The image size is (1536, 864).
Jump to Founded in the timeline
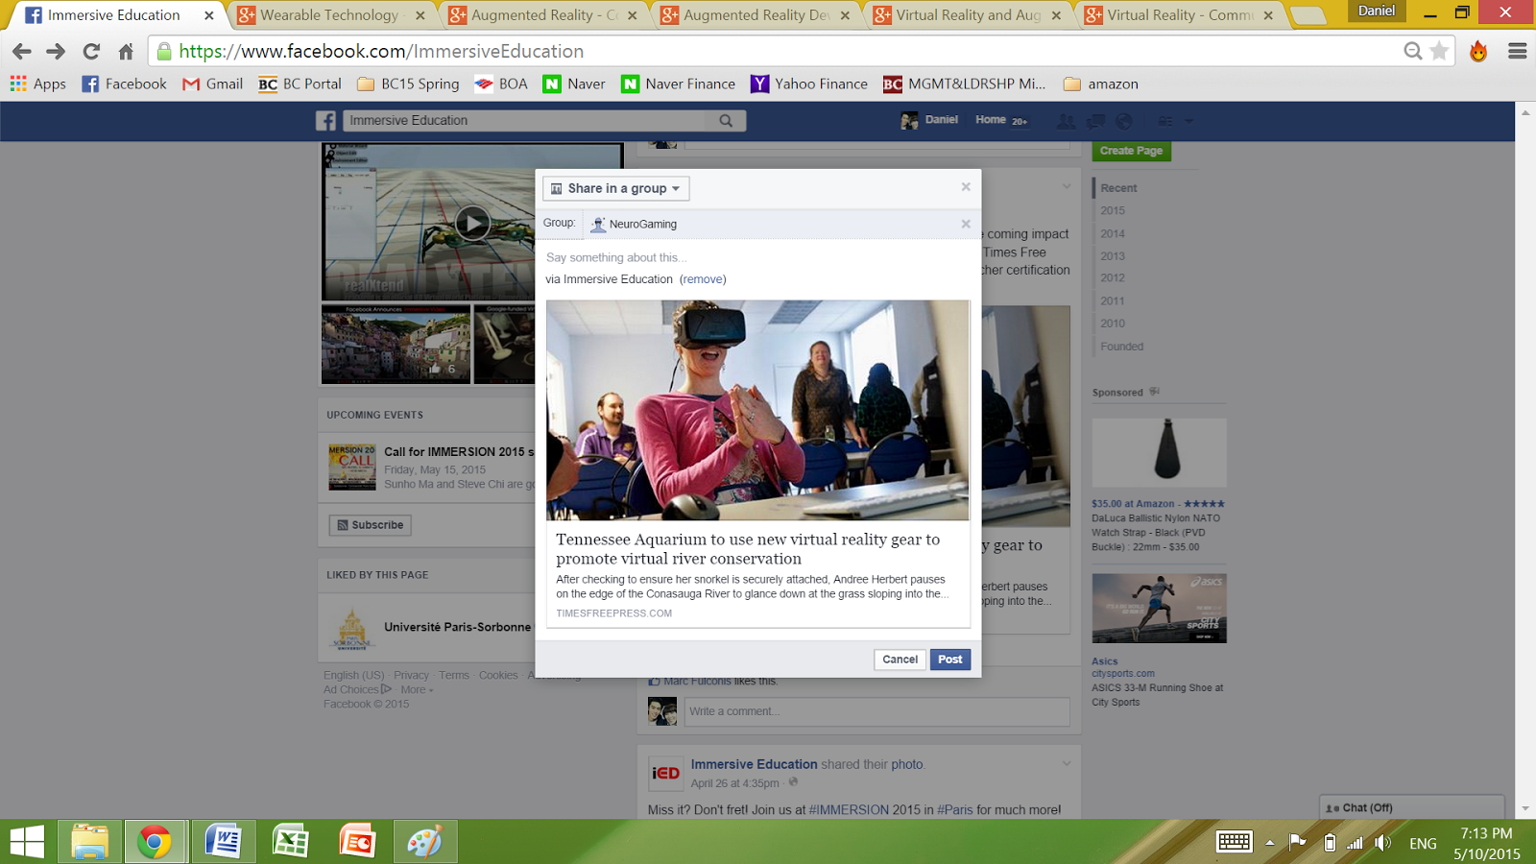(1122, 347)
